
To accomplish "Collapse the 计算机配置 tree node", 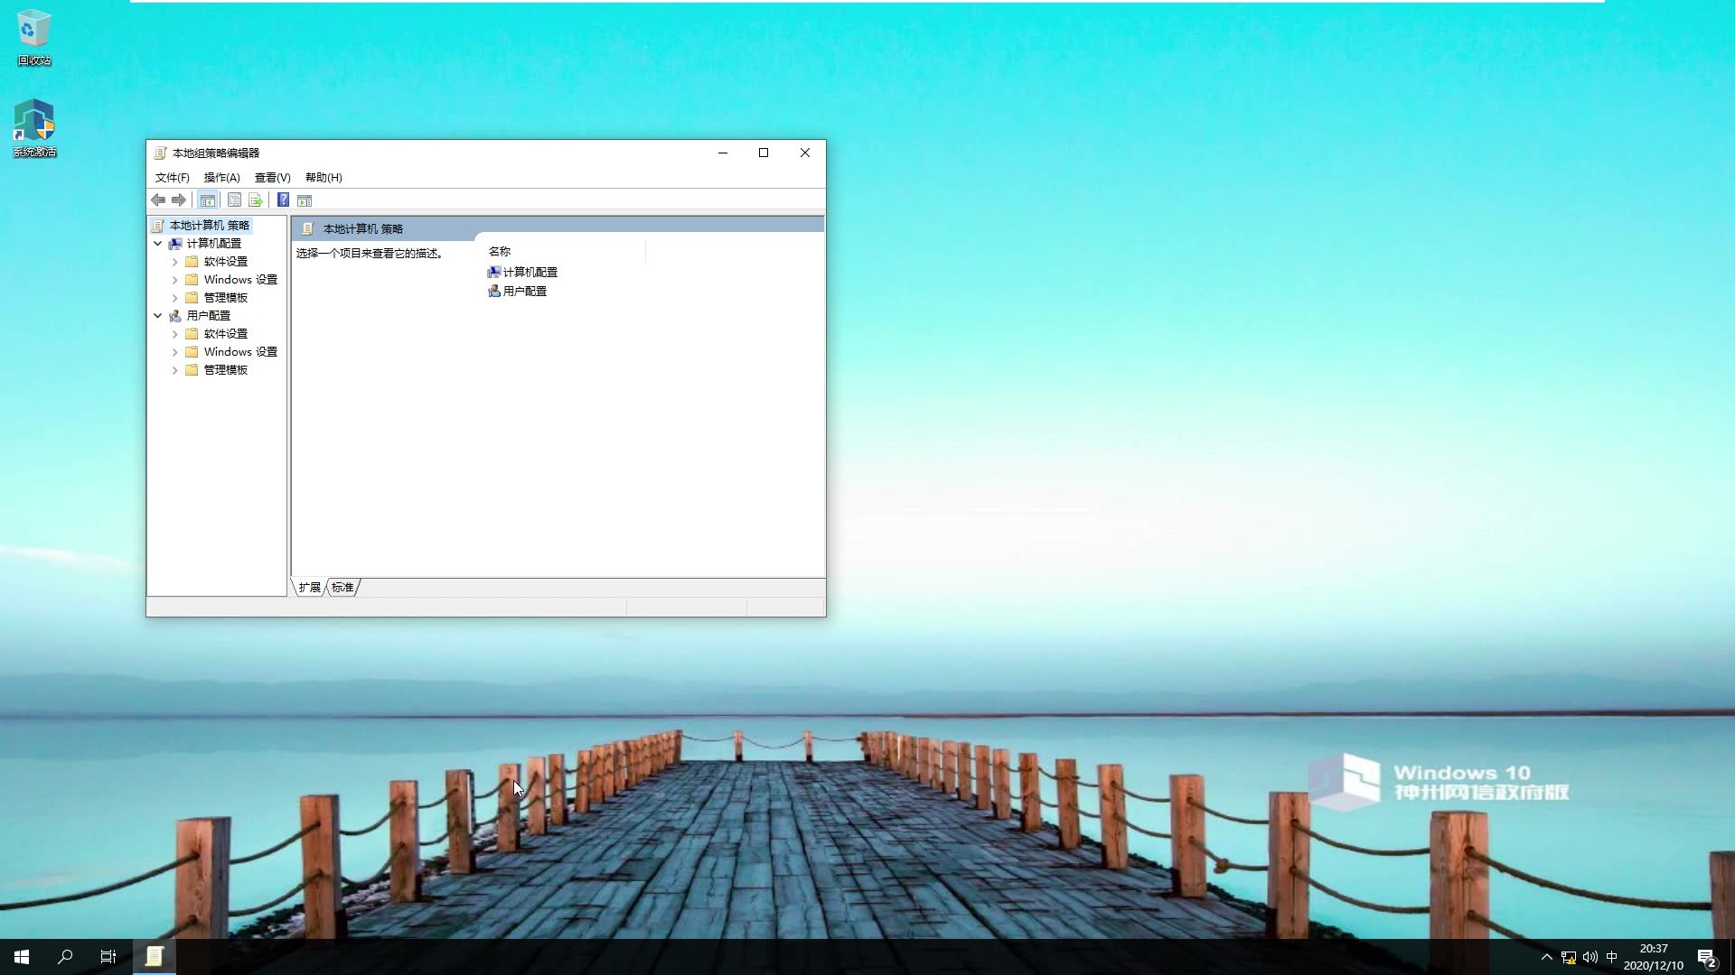I will pos(158,244).
